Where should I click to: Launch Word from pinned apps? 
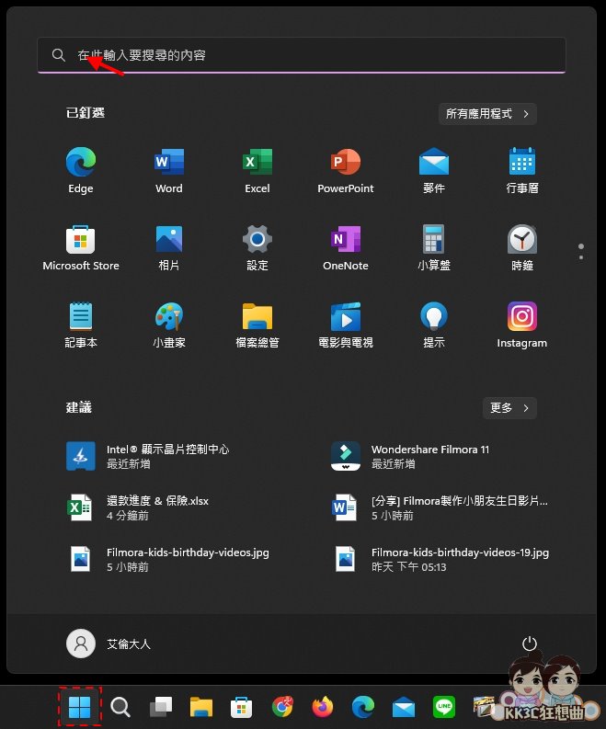pyautogui.click(x=169, y=170)
